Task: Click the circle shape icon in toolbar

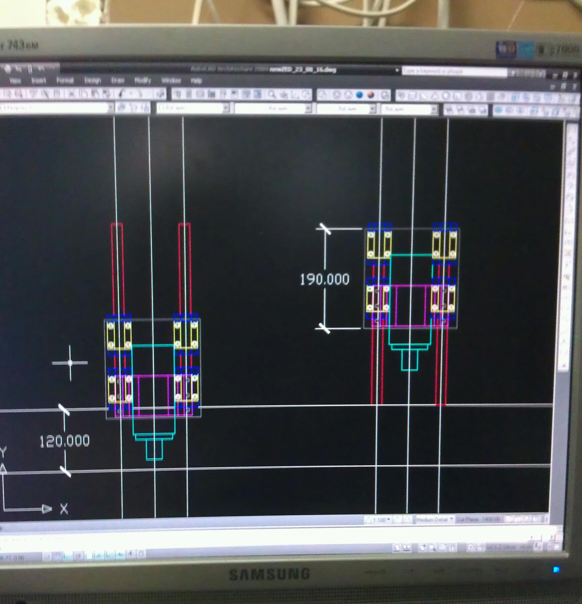Action: (446, 96)
